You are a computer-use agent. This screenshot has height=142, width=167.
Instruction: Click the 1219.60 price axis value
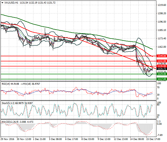(x=162, y=5)
